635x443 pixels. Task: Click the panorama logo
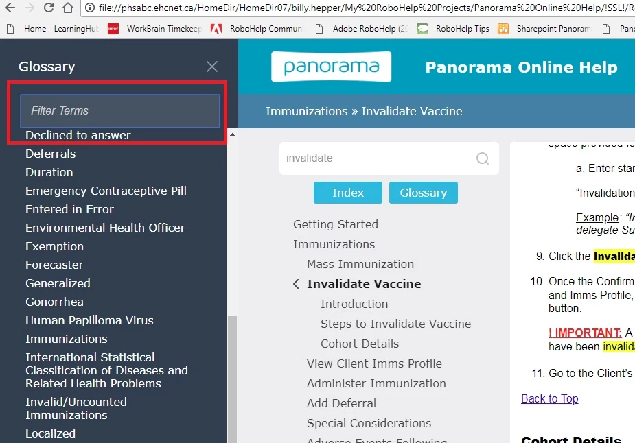[332, 67]
